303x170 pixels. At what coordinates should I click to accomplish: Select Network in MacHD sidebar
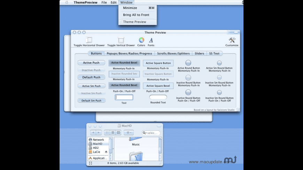(98, 139)
